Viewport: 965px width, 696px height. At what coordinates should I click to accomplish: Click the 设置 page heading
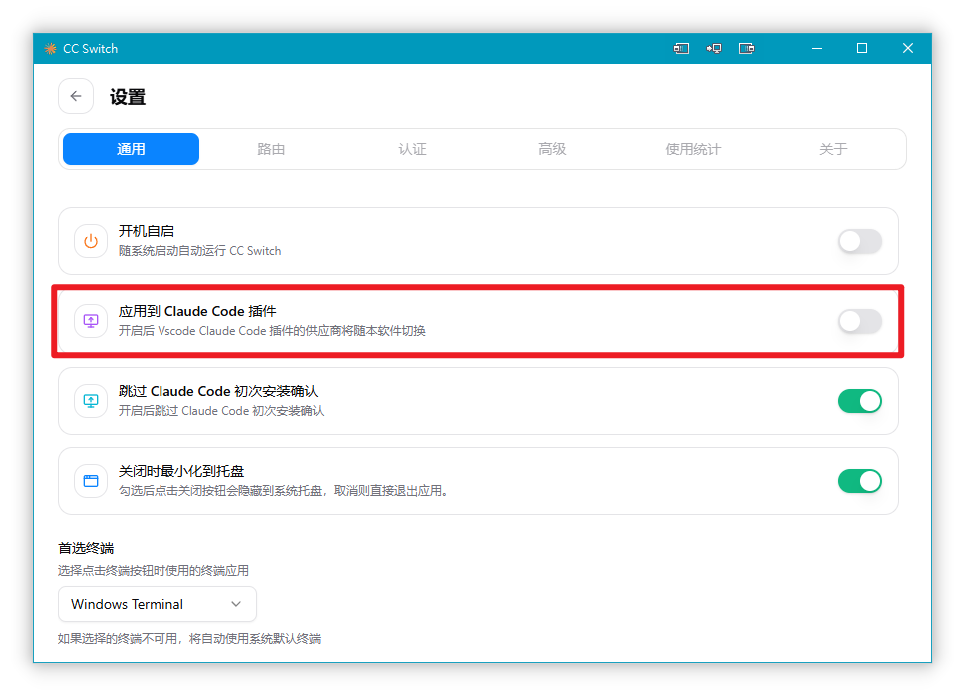coord(128,97)
